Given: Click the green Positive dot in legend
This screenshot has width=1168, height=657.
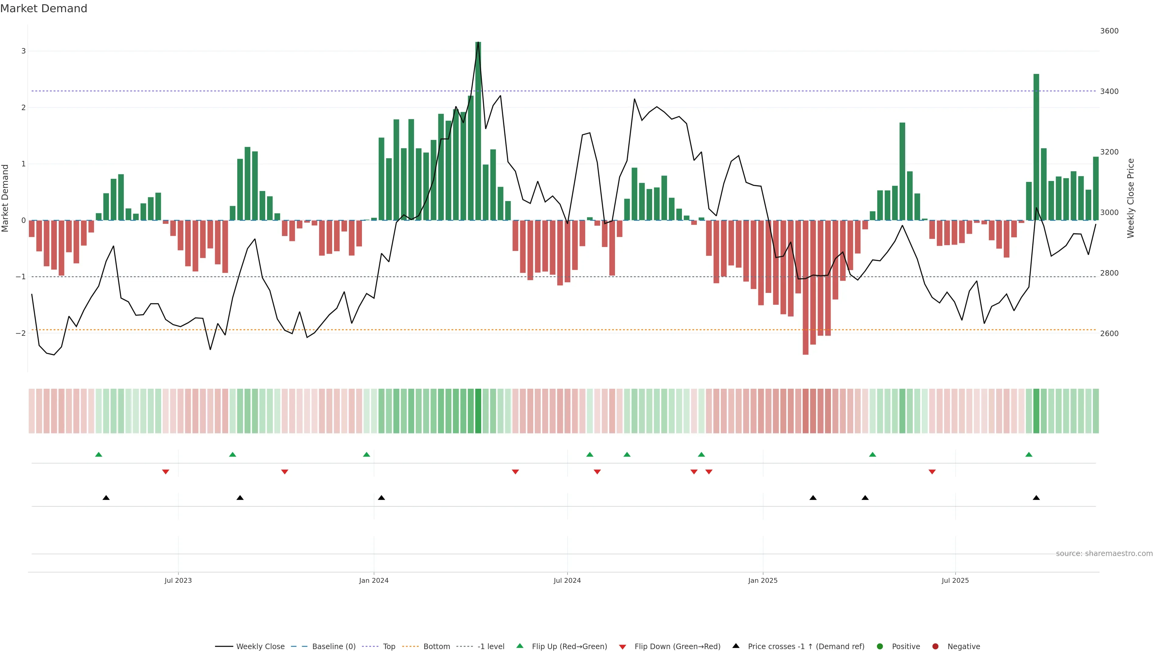Looking at the screenshot, I should coord(880,646).
